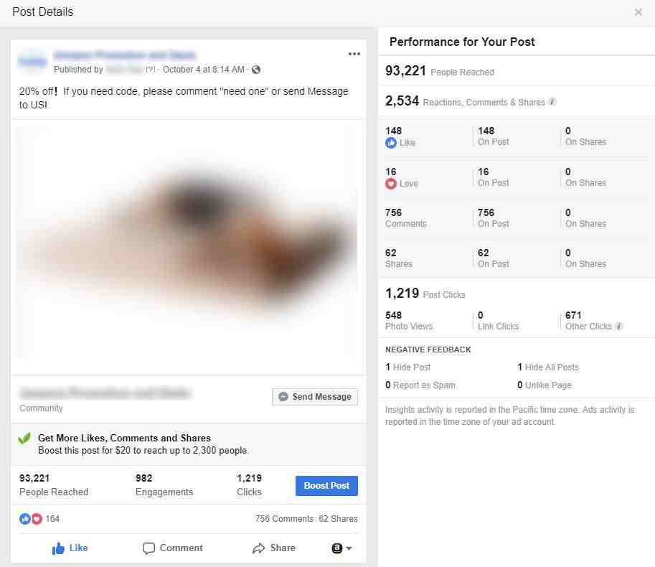
Task: Click the info icon beside Reactions, Comments & Shares
Action: click(x=552, y=101)
